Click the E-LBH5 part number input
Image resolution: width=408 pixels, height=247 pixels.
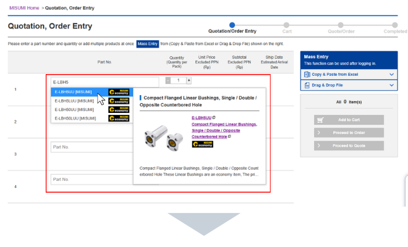tap(104, 82)
